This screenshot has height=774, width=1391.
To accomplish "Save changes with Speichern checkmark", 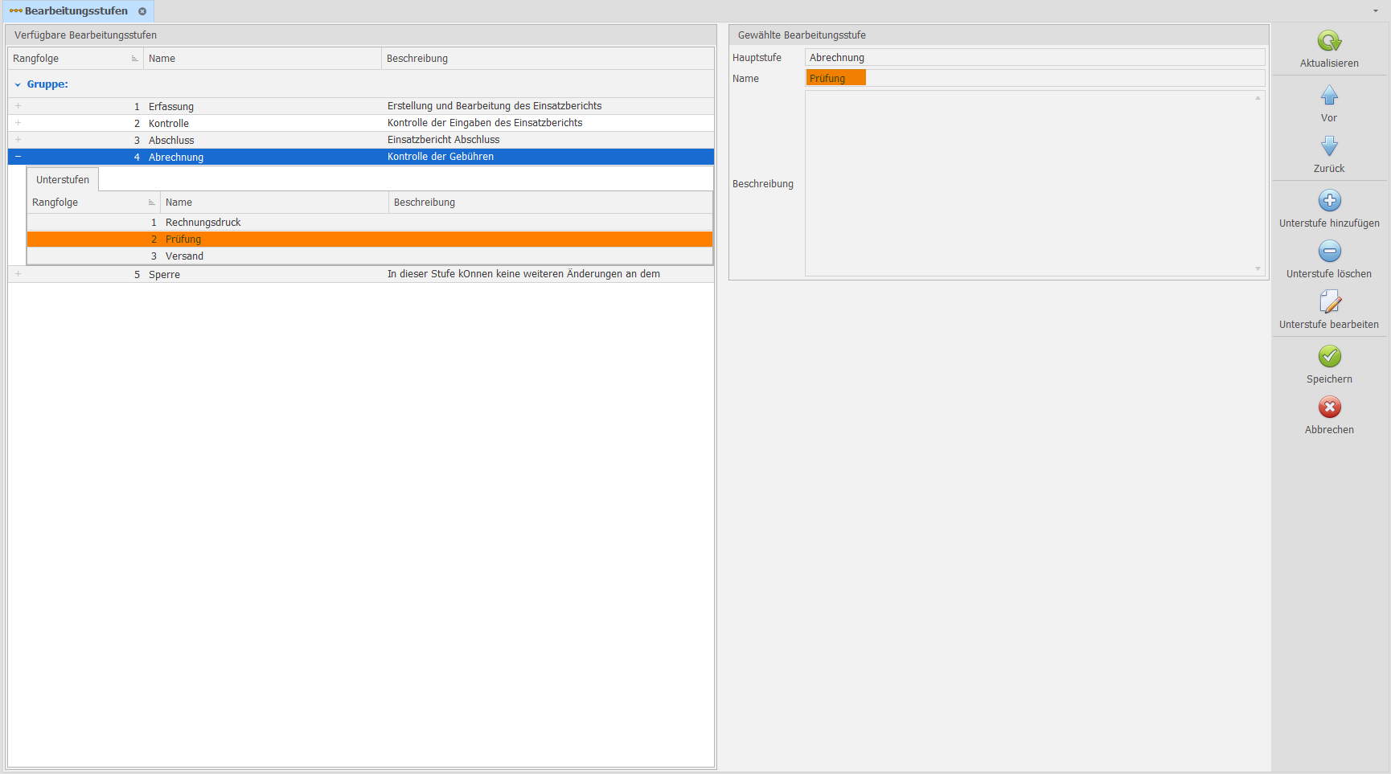I will pos(1329,357).
